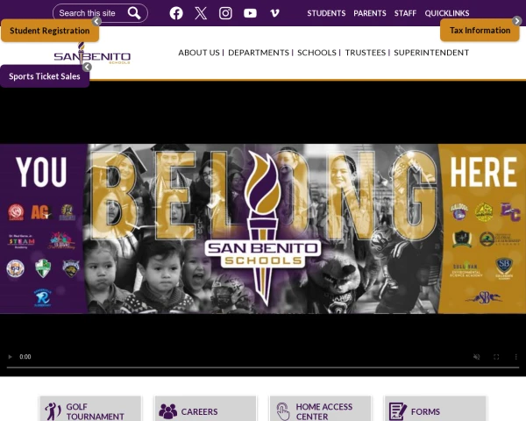Click the video progress bar
The height and width of the screenshot is (421, 526).
click(263, 367)
